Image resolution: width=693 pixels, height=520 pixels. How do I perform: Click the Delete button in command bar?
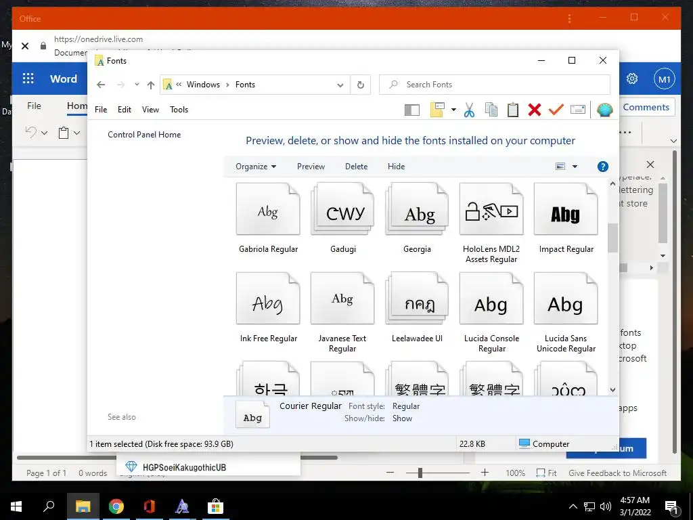coord(356,167)
